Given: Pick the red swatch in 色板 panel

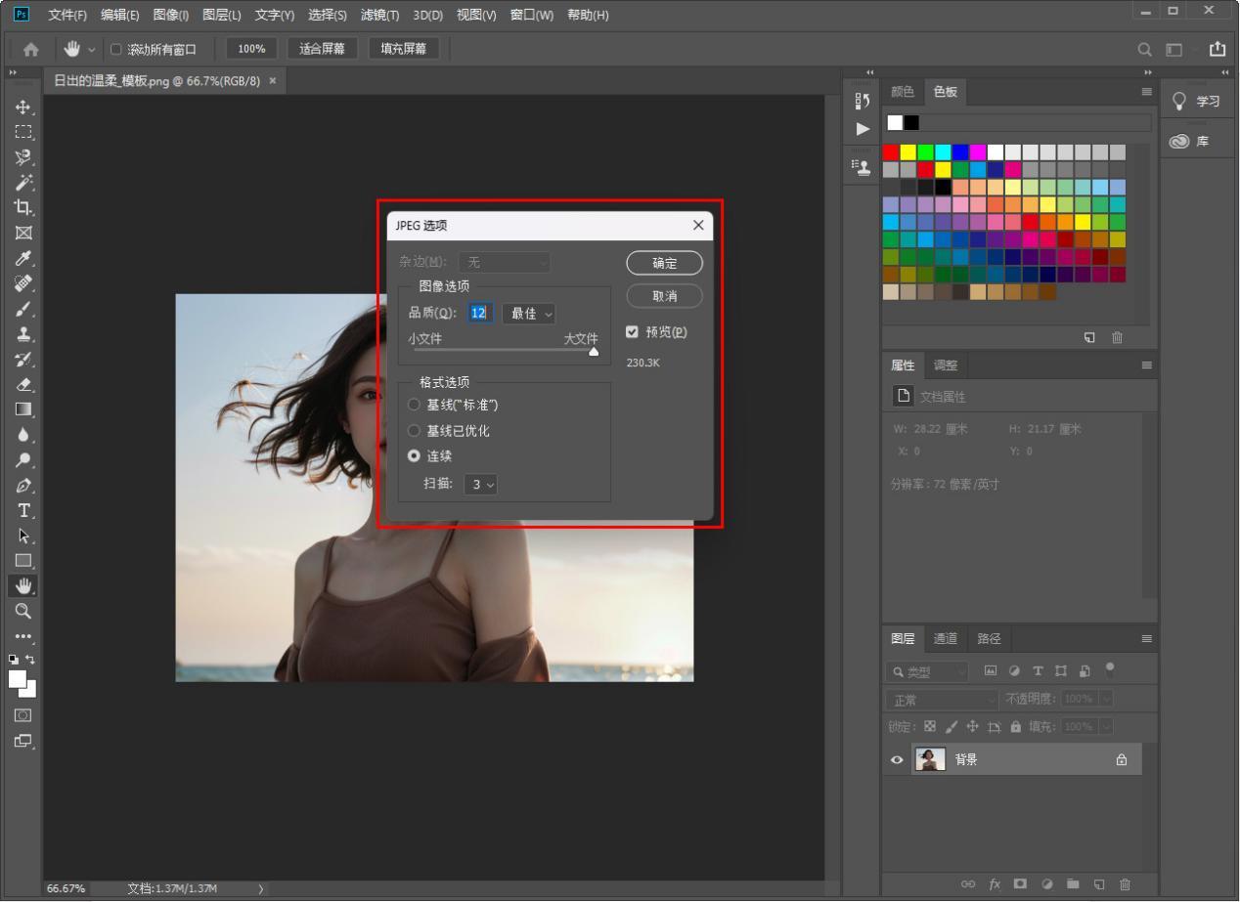Looking at the screenshot, I should (891, 152).
